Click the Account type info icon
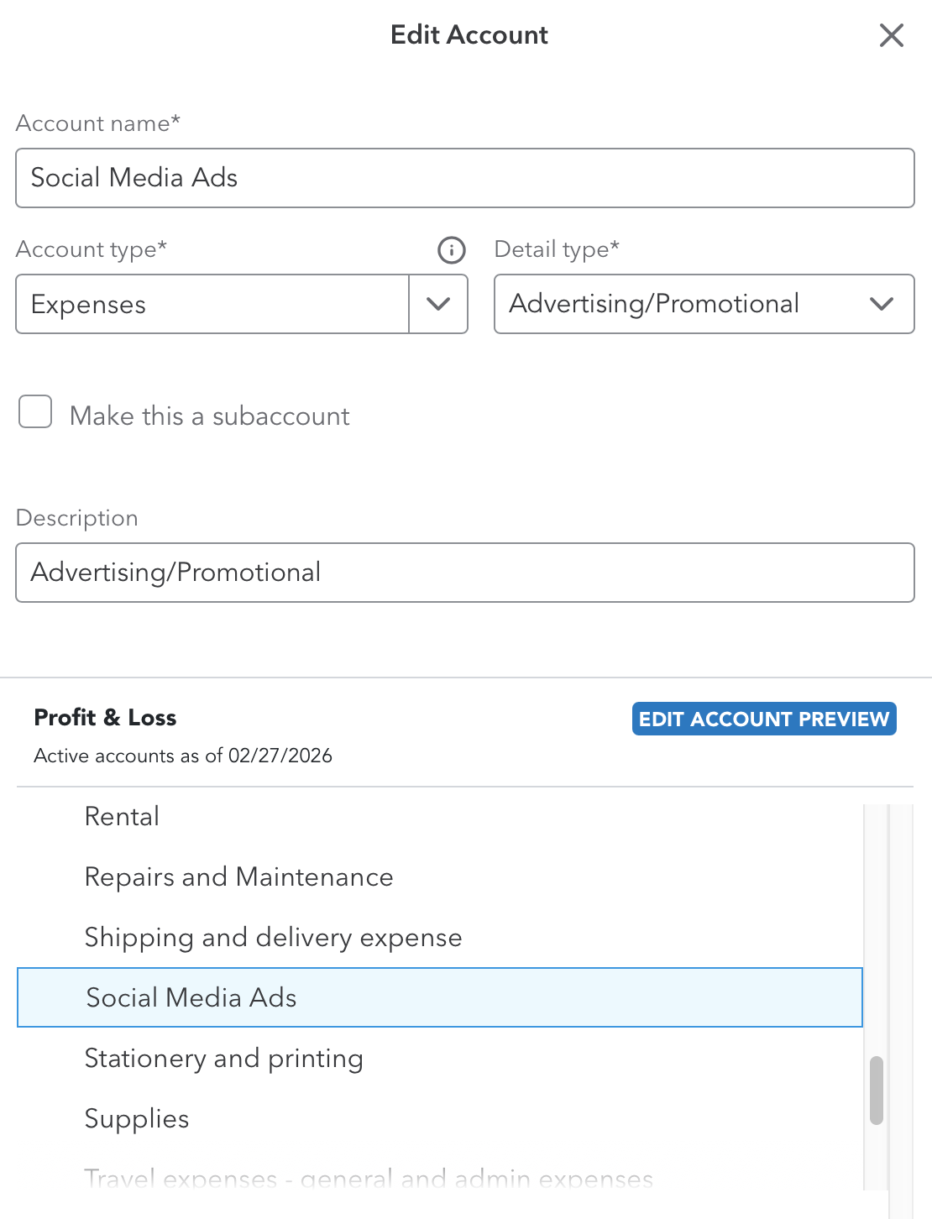 pos(452,250)
